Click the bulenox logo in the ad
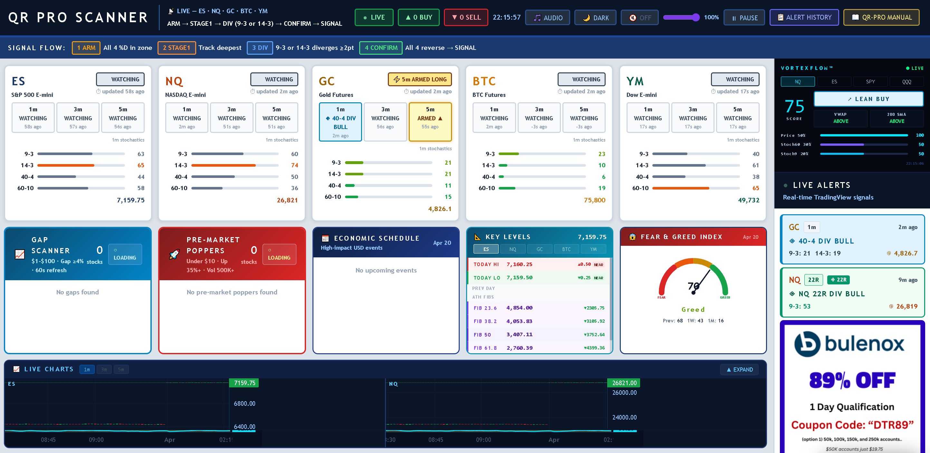The height and width of the screenshot is (453, 930). [849, 344]
